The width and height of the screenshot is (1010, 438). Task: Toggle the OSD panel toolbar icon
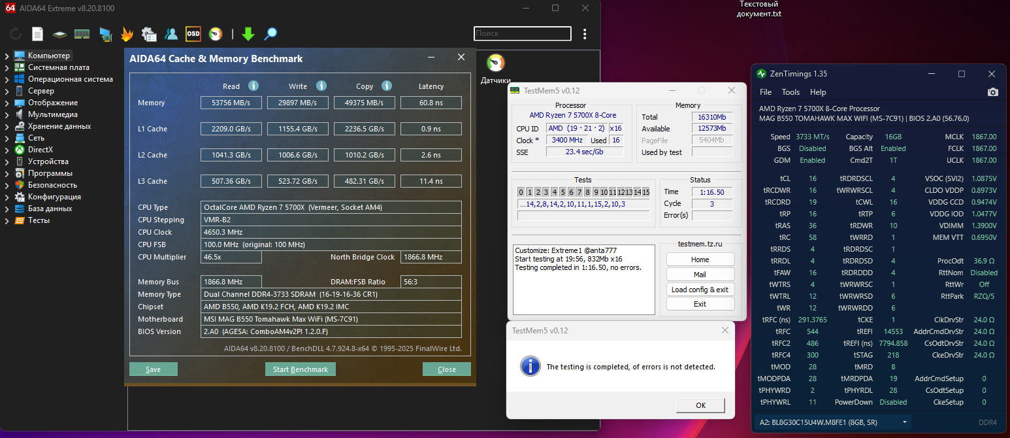tap(193, 34)
